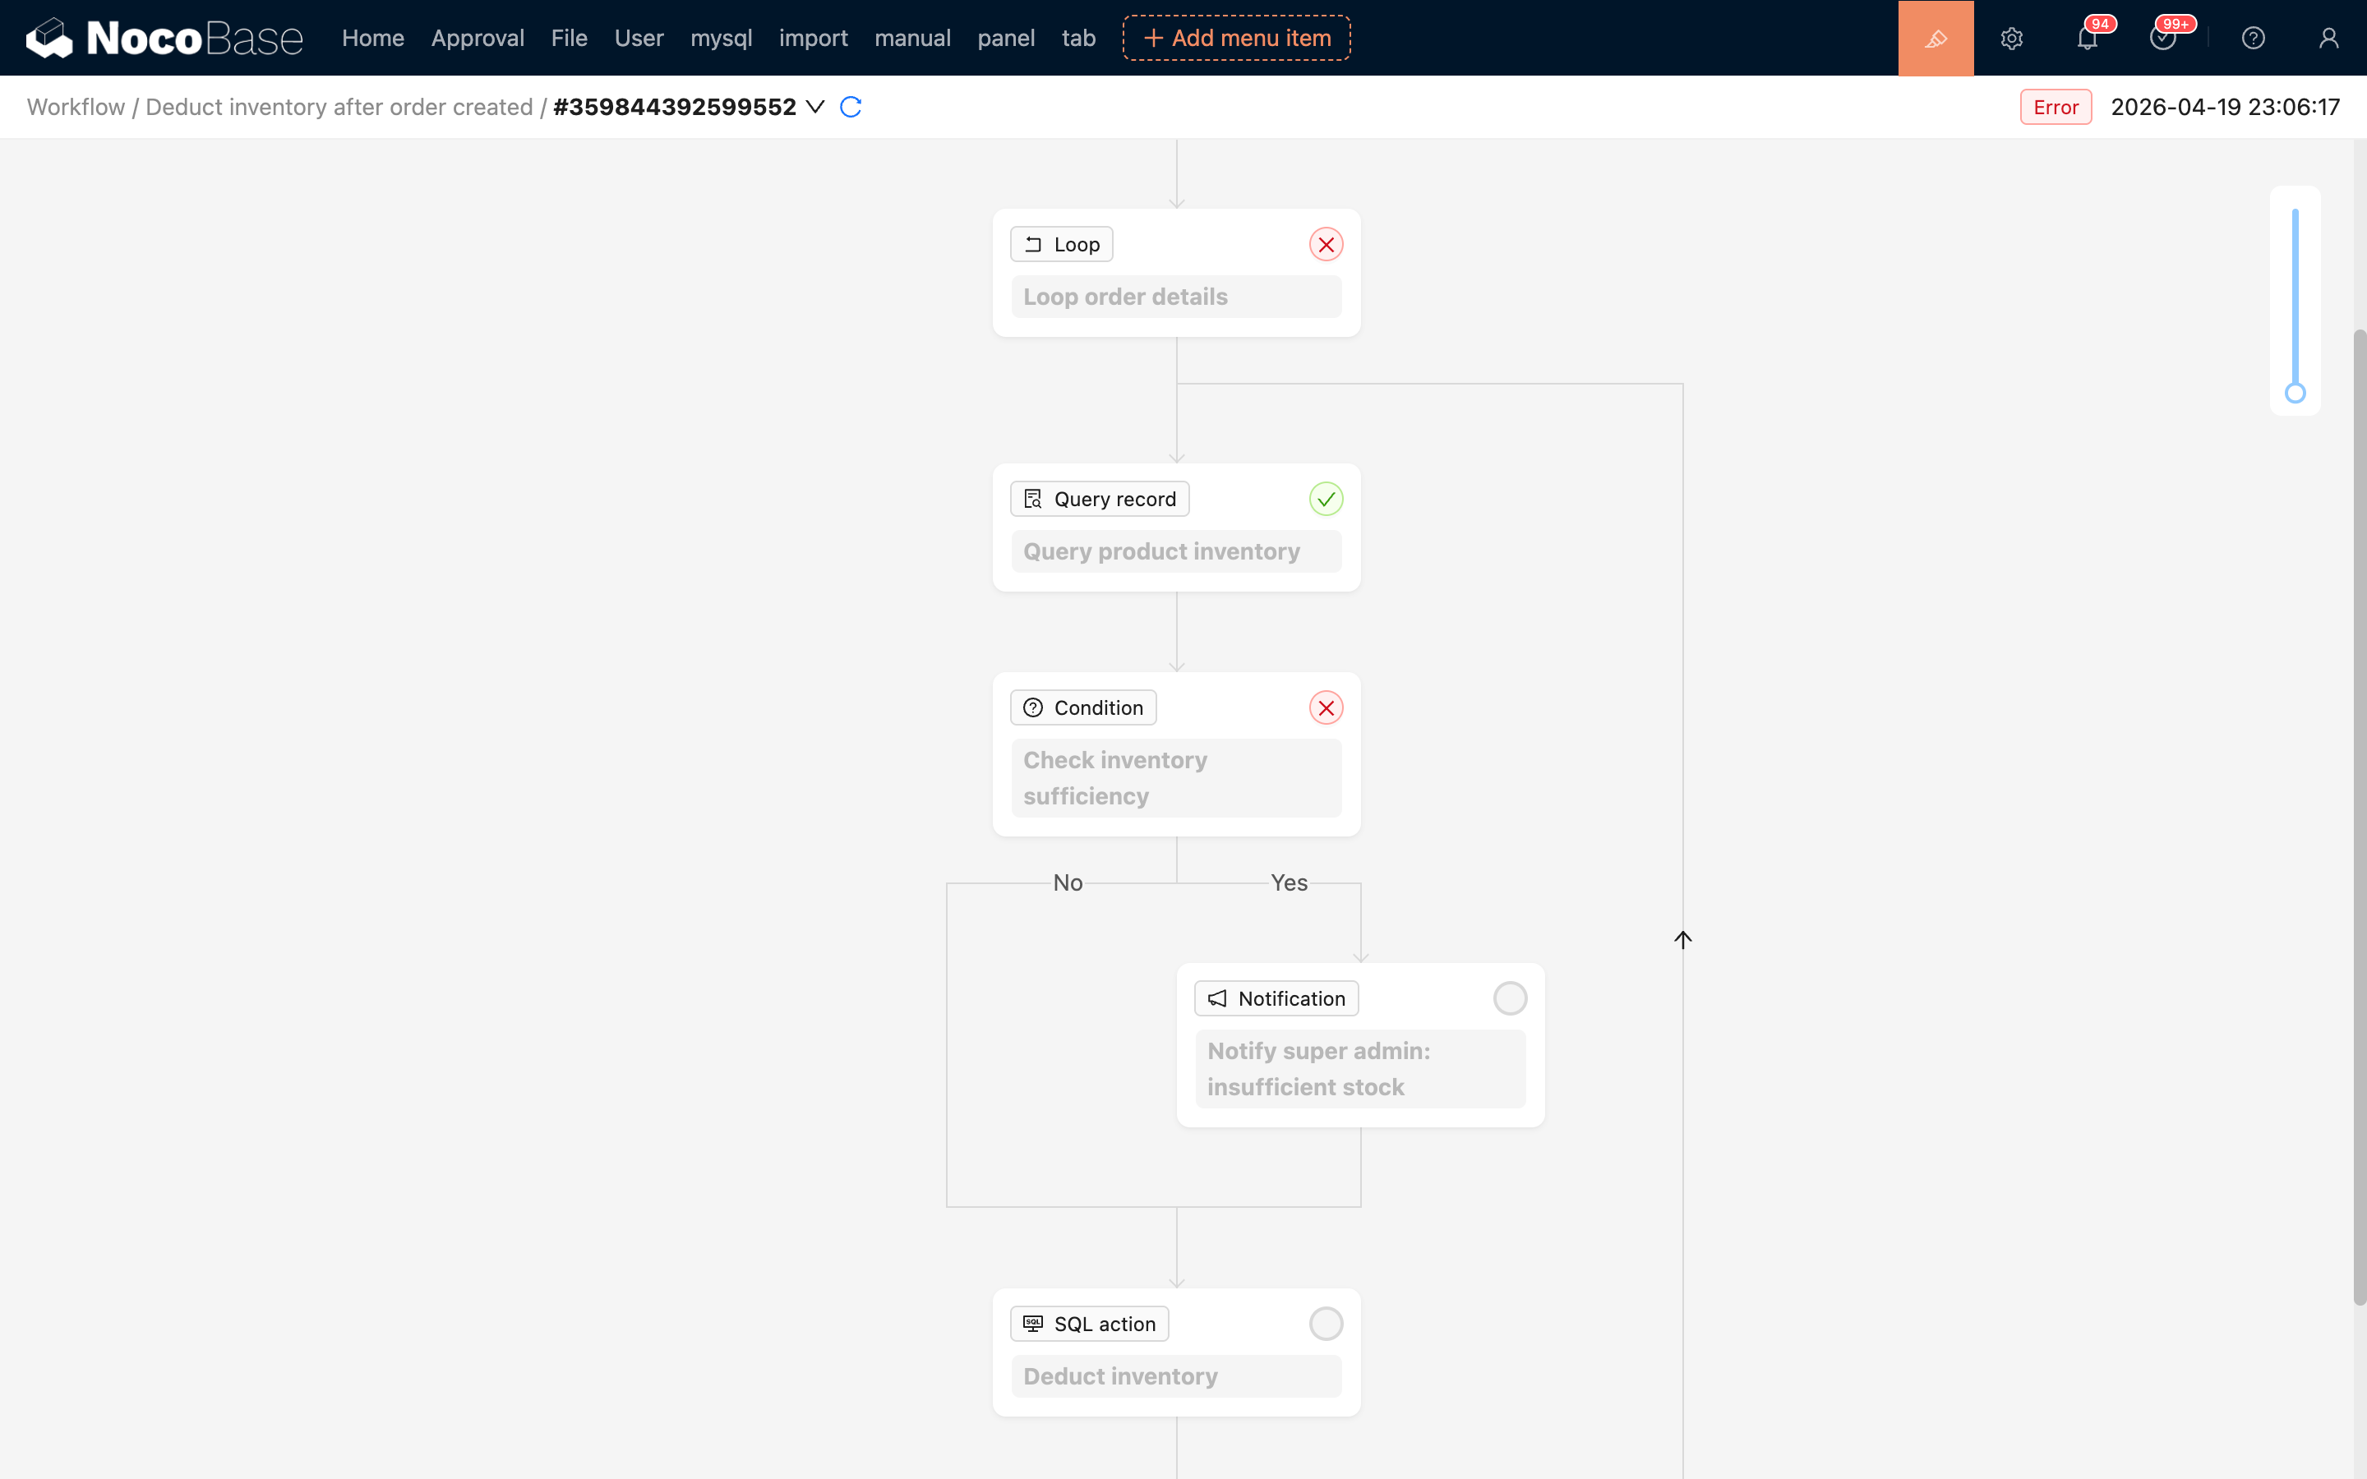The width and height of the screenshot is (2367, 1479).
Task: Open the user profile icon
Action: (2328, 38)
